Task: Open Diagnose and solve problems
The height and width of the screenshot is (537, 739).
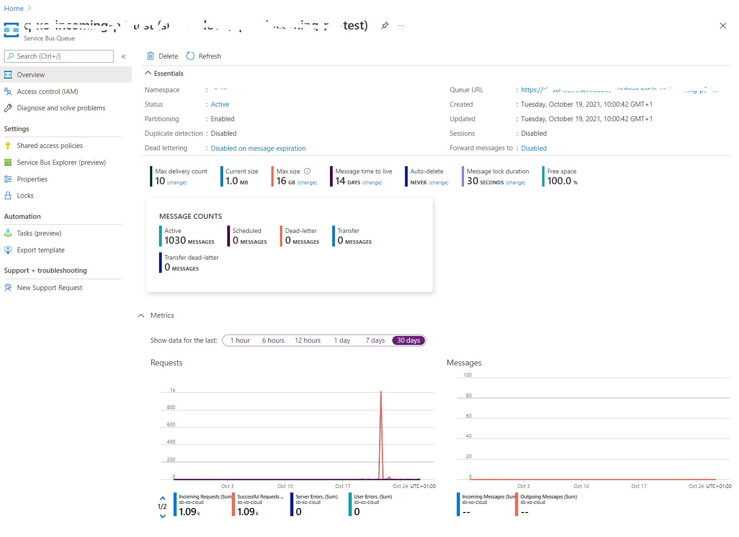Action: coord(60,108)
